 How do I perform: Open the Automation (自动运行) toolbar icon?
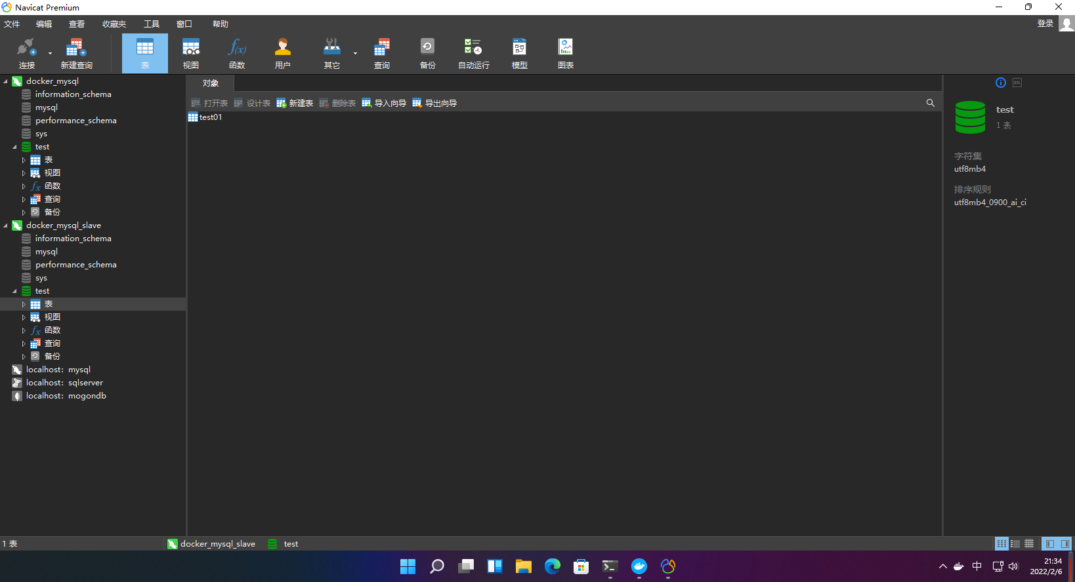(473, 53)
